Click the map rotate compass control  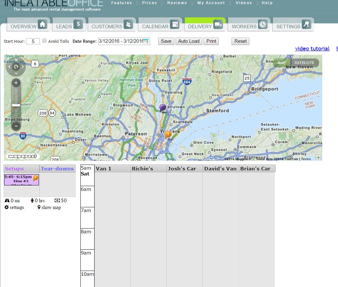click(x=16, y=67)
